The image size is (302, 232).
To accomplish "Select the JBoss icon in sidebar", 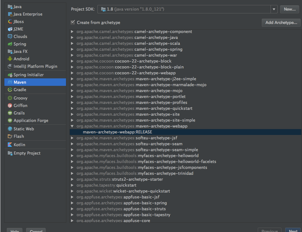I will pyautogui.click(x=10, y=22).
